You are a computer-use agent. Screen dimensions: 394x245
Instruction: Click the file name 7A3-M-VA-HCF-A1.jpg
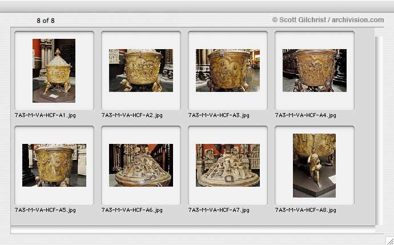pyautogui.click(x=45, y=115)
